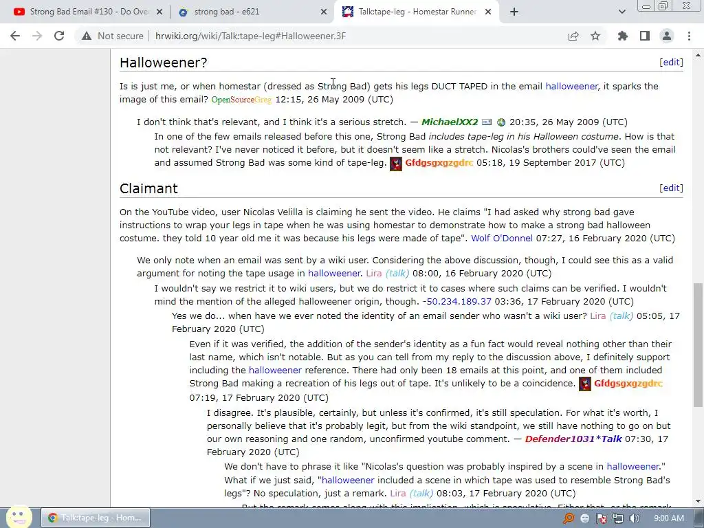Click the scrollbar up arrow

pos(698,55)
